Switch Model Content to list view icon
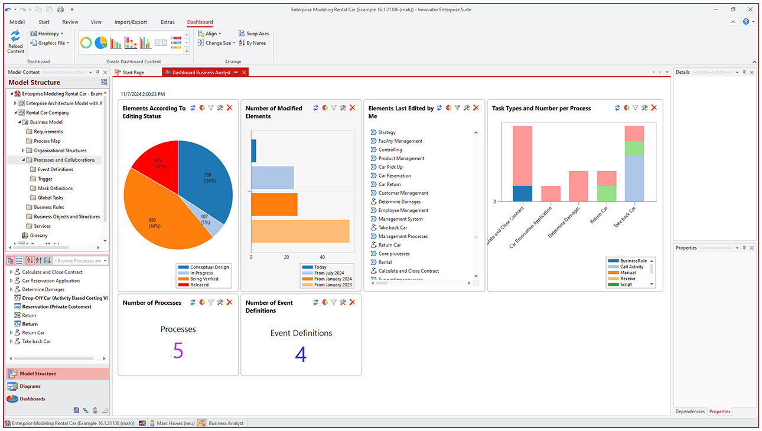Screen dimensions: 762x431 click(20, 260)
